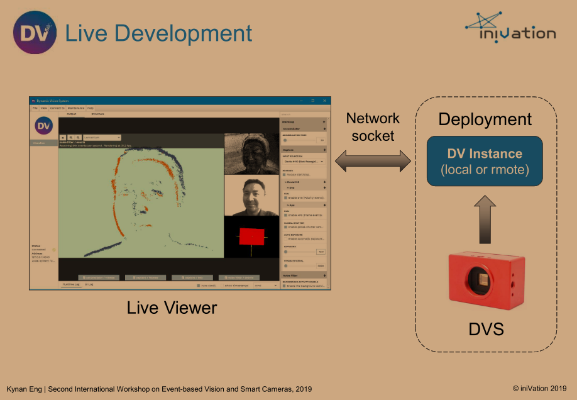Screen dimensions: 577x400
Task: Open the viewer mode dropdown beside zoom icons
Action: click(102, 138)
